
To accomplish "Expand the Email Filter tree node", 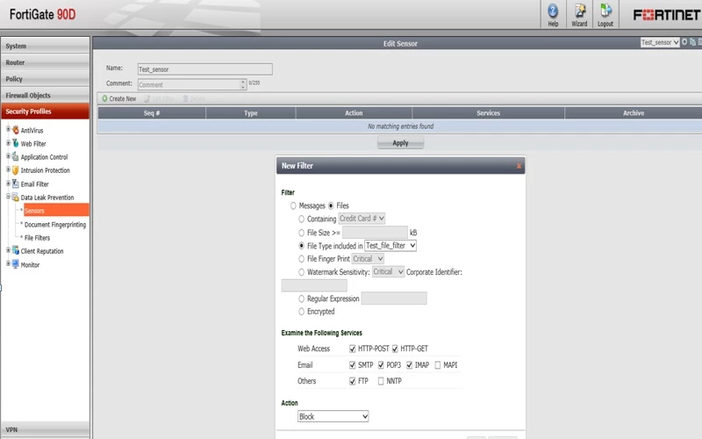I will pos(8,183).
